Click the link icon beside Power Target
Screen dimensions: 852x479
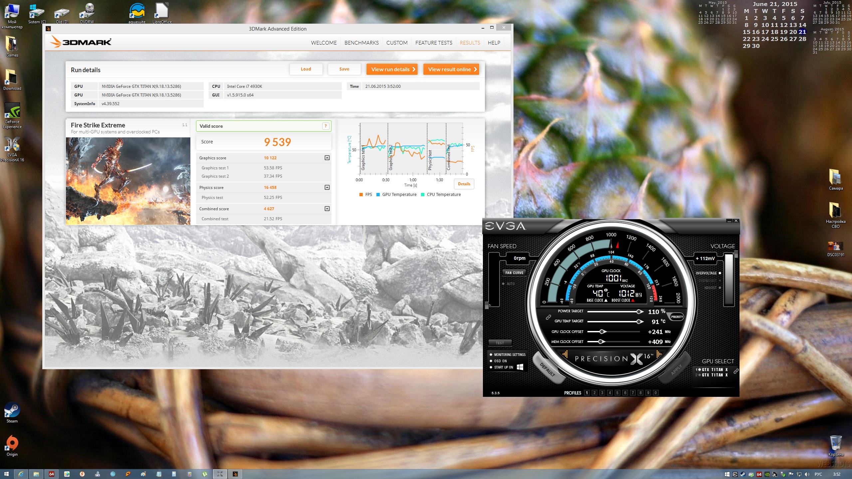point(548,317)
